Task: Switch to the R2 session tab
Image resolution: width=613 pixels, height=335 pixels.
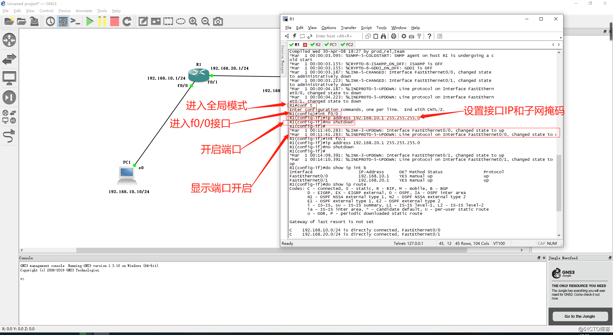Action: click(315, 45)
